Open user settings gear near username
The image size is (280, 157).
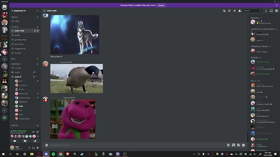pyautogui.click(x=37, y=148)
